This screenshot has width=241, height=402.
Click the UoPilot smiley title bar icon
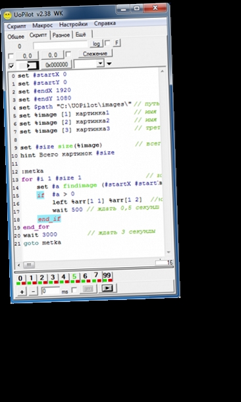point(7,15)
